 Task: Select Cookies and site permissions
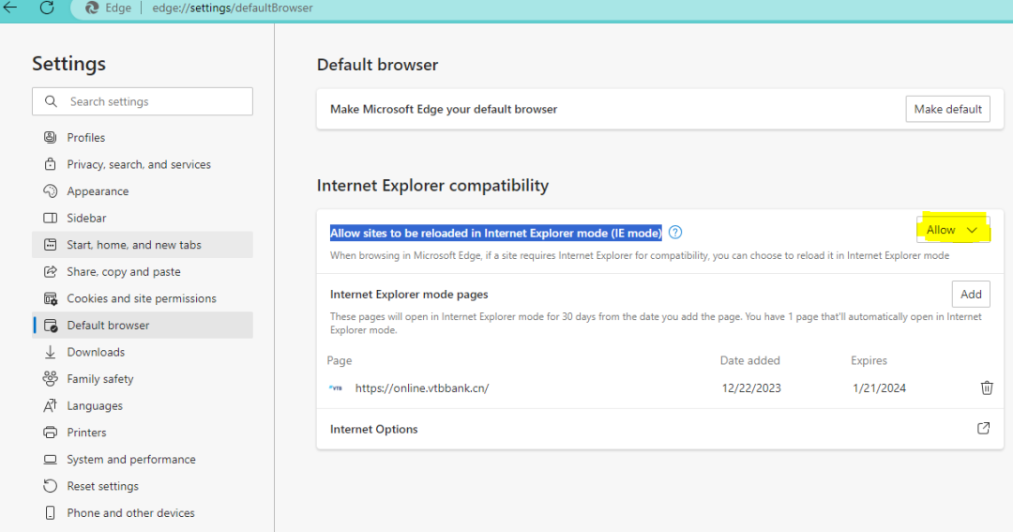pos(142,299)
